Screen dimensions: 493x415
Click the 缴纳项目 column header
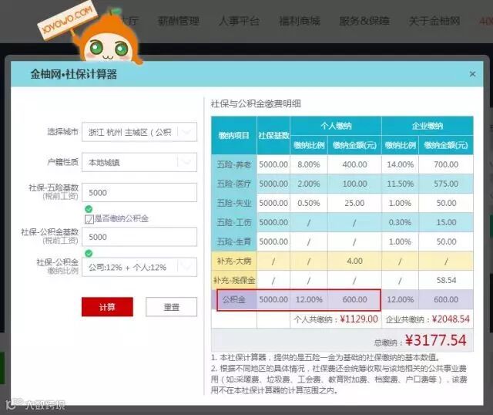[x=234, y=136]
